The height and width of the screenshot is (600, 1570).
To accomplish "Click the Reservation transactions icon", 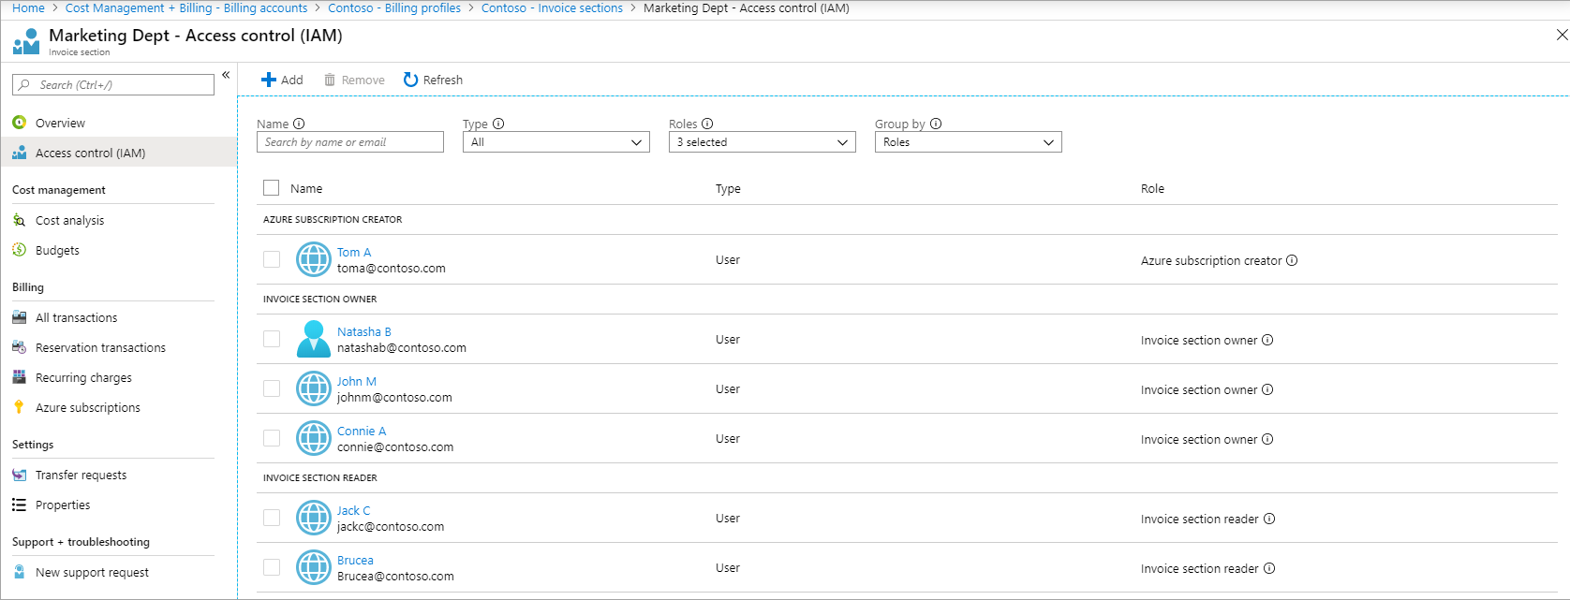I will pos(19,347).
